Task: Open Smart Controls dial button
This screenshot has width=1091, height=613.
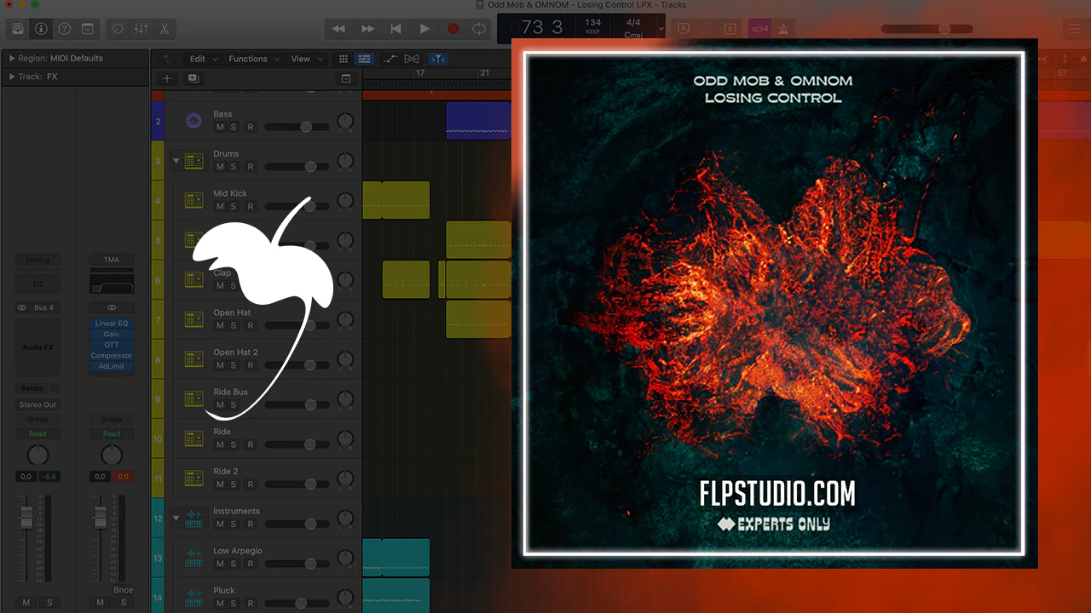Action: (x=118, y=29)
